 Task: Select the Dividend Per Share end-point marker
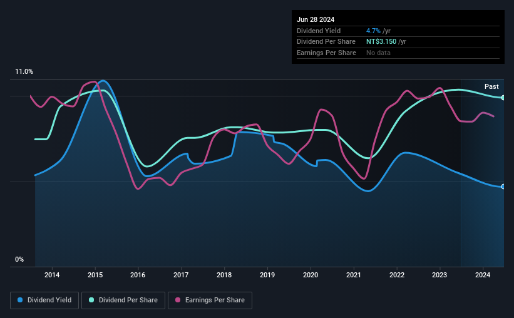click(x=503, y=98)
